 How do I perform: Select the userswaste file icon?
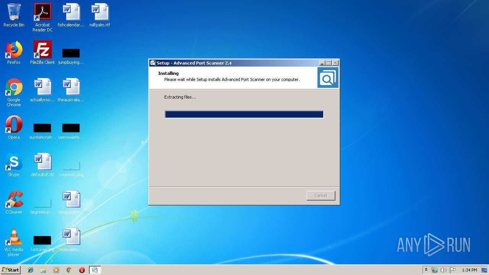click(71, 131)
